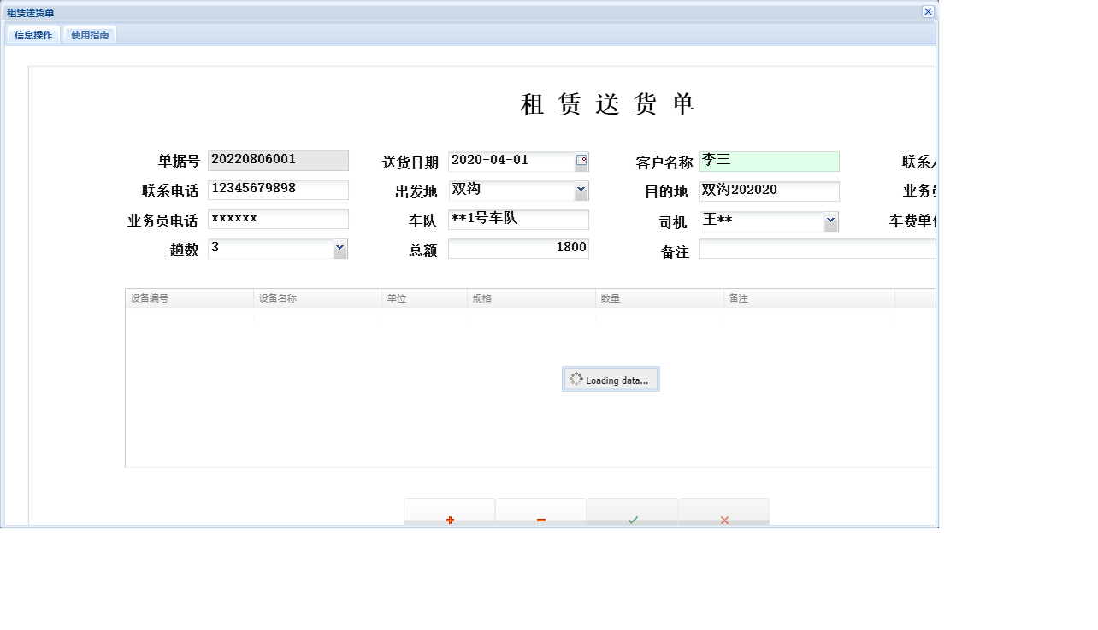Click the 数量 column header
This screenshot has height=630, width=1098.
[x=658, y=297]
